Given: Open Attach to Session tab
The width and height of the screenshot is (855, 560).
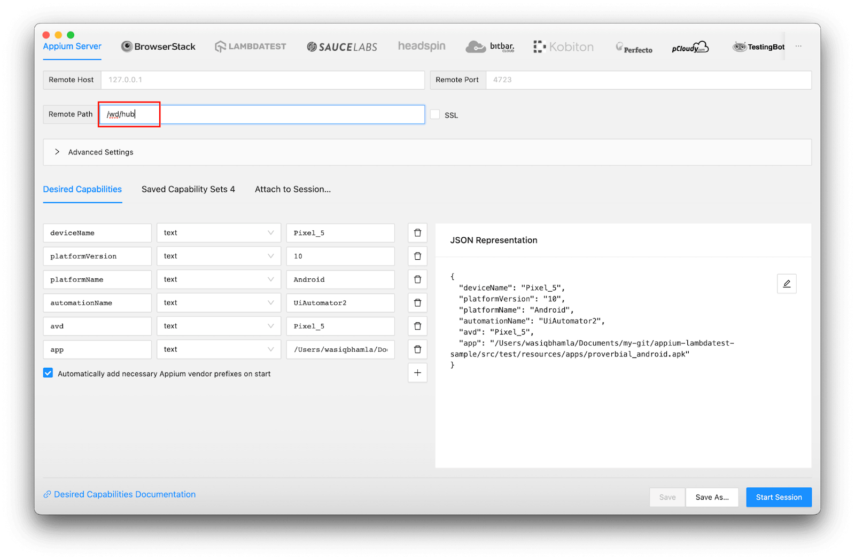Looking at the screenshot, I should click(x=293, y=189).
